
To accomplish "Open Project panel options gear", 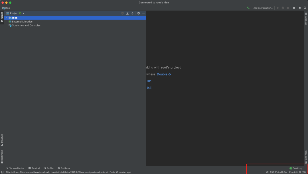I will [139, 13].
